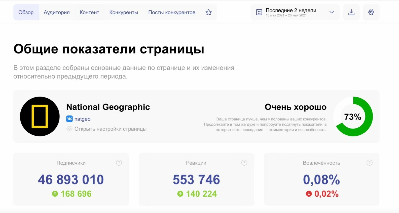
Task: Click the star favorites icon
Action: (208, 12)
